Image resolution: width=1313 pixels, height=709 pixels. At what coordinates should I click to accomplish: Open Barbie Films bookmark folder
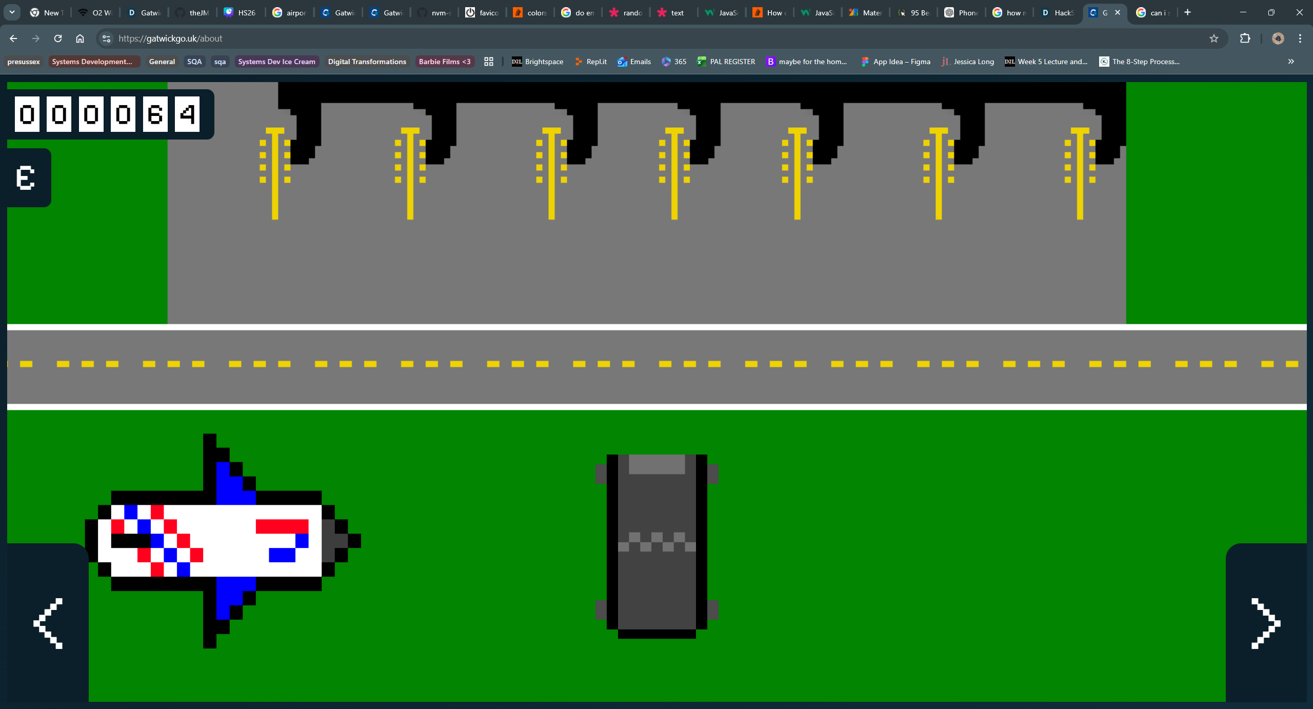[444, 62]
